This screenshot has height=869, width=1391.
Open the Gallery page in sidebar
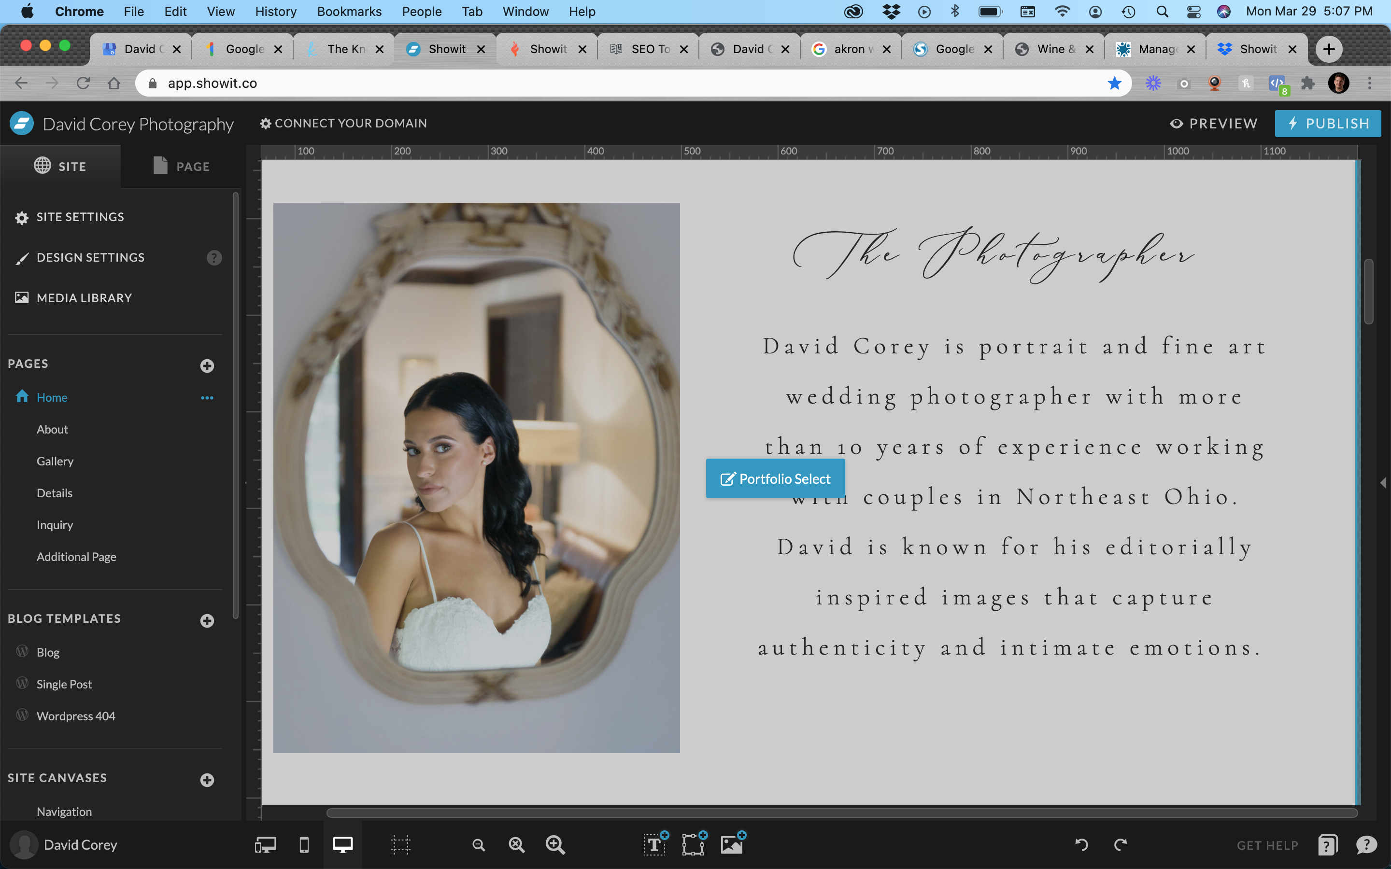click(x=55, y=461)
